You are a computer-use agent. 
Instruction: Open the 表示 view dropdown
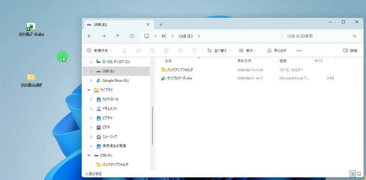coord(248,50)
